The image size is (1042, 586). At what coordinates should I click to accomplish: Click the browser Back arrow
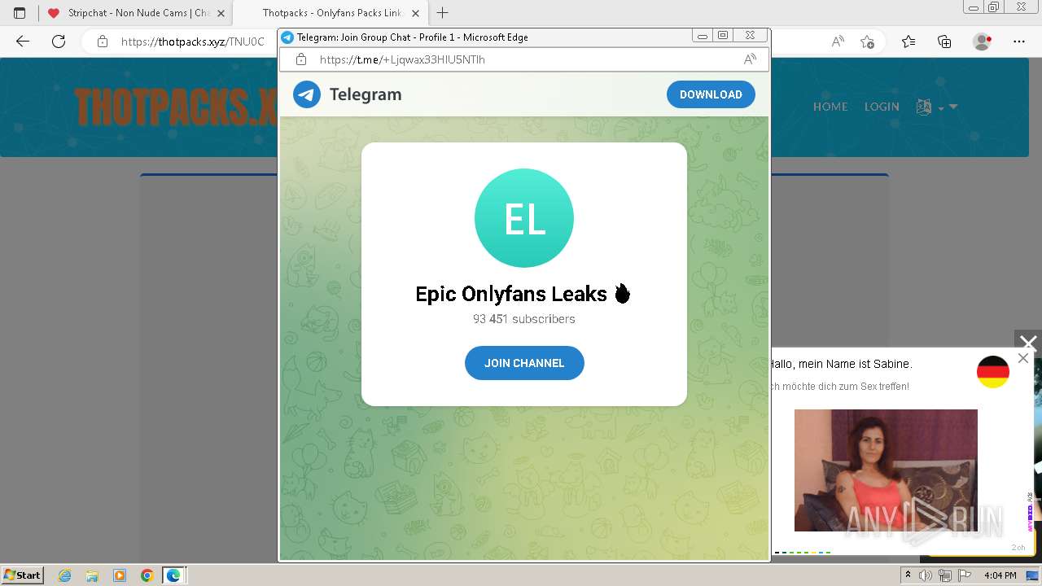[x=23, y=42]
